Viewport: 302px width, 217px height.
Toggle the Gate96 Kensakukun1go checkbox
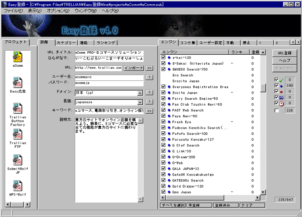click(x=163, y=174)
